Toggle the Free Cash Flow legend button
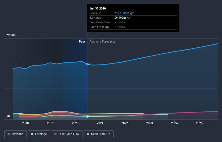Viewport: 222px width, 142px height. pyautogui.click(x=67, y=134)
